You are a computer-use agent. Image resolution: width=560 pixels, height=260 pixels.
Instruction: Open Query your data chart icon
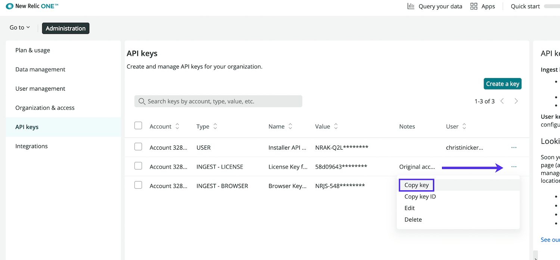[411, 6]
